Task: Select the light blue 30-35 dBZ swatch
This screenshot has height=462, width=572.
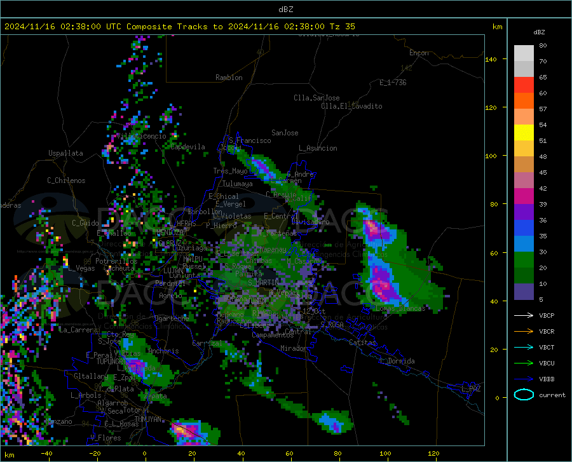Action: pyautogui.click(x=524, y=244)
